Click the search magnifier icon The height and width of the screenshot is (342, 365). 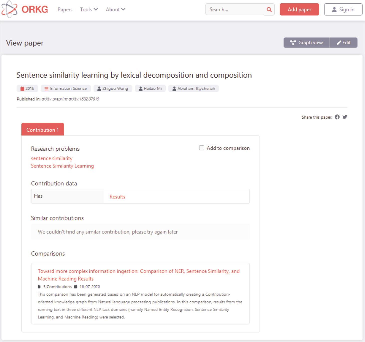(x=269, y=10)
